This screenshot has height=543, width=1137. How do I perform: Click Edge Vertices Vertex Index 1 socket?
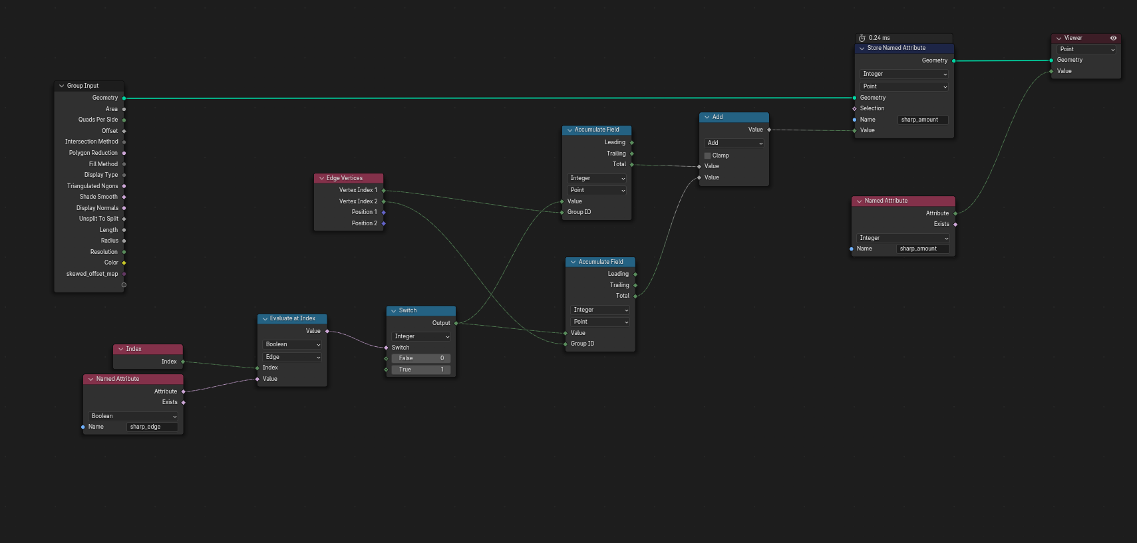click(384, 190)
